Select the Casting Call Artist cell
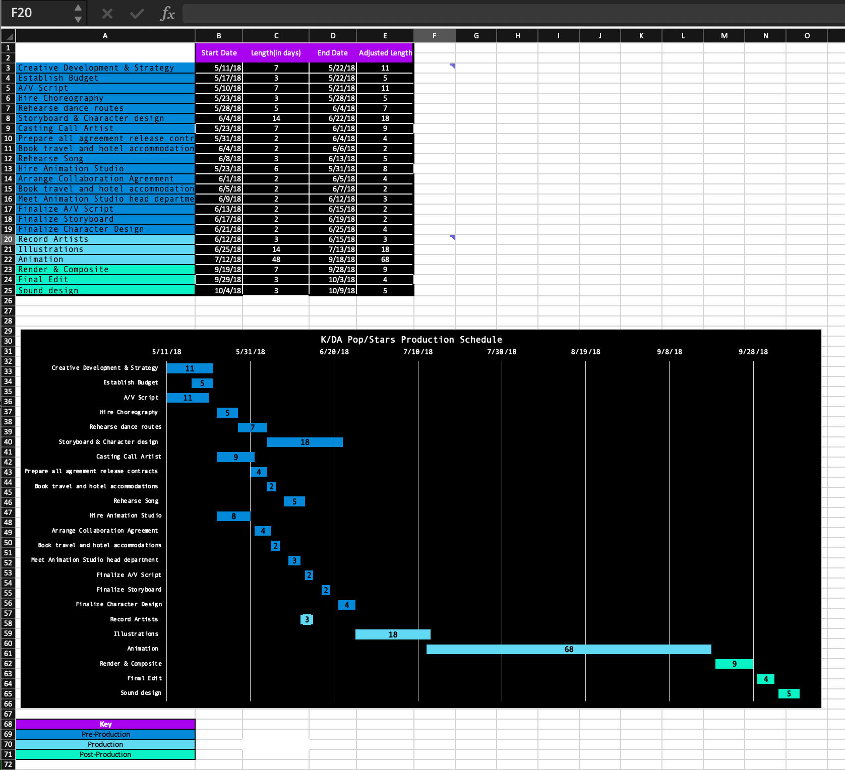Image resolution: width=845 pixels, height=770 pixels. (x=105, y=129)
